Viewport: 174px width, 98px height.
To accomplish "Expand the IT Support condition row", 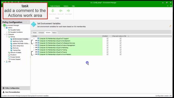I will pos(34,39).
